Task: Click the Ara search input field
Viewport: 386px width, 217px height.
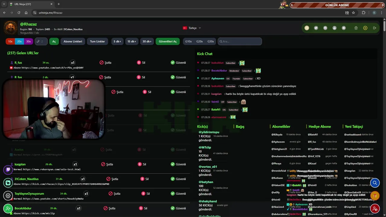Action: coord(240,41)
